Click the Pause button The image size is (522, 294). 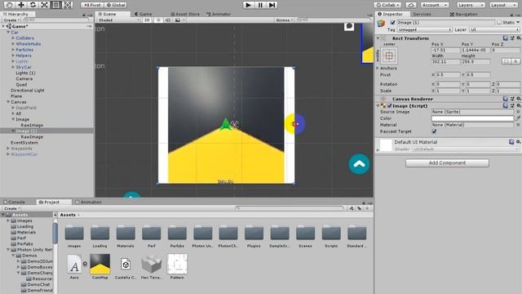click(260, 5)
